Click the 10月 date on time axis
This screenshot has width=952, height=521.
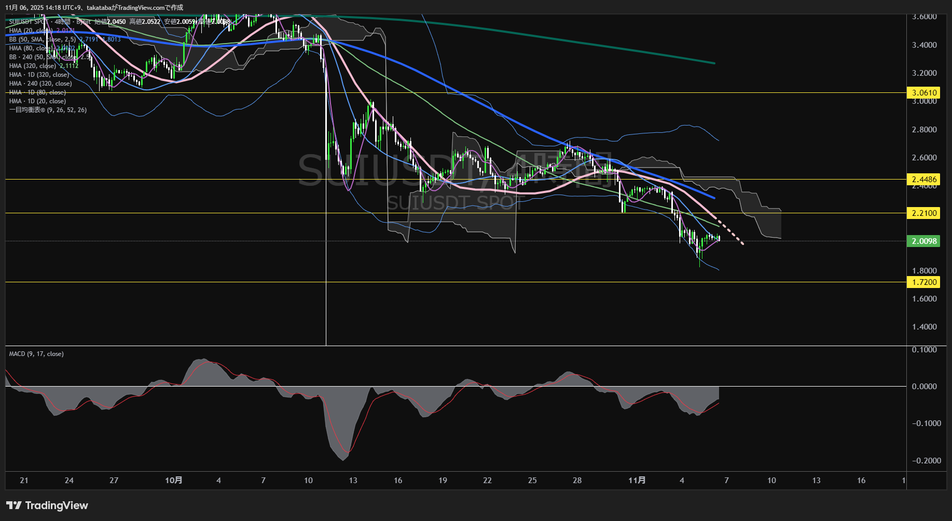tap(173, 481)
